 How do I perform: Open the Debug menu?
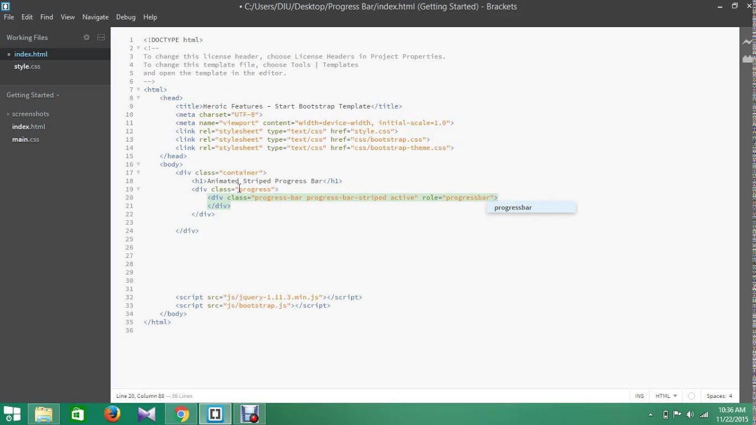click(126, 17)
